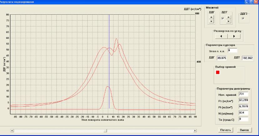
Task: Click the horizontal scrollbar right arrow
Action: [x=195, y=131]
